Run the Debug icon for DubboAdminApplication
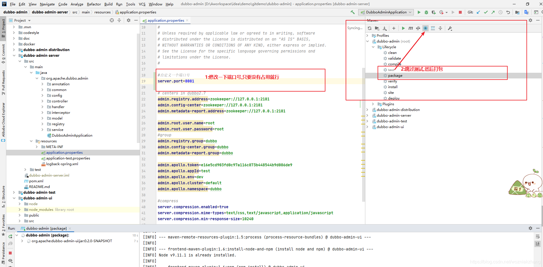The image size is (543, 267). pyautogui.click(x=426, y=12)
